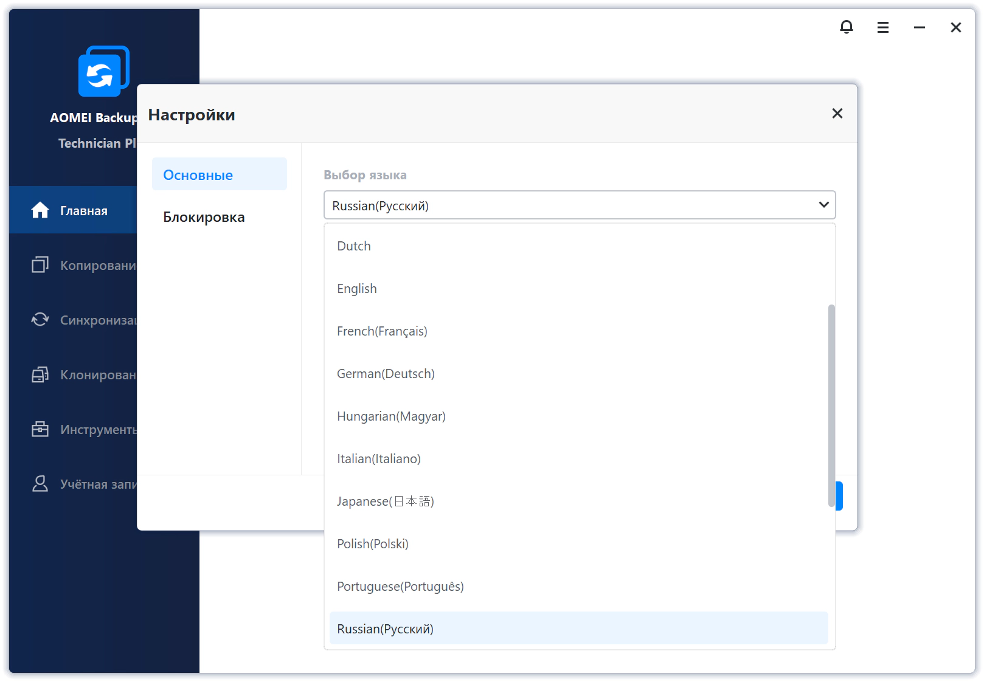The image size is (984, 682).
Task: Open the hamburger menu icon
Action: tap(882, 27)
